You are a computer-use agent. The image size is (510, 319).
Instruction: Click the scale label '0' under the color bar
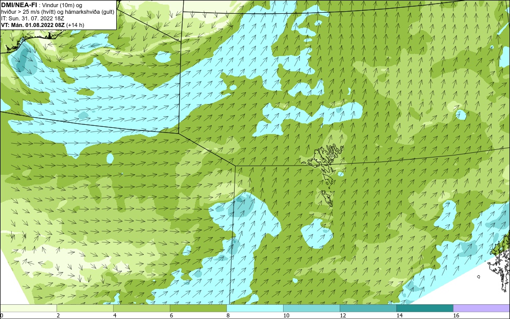point(2,315)
